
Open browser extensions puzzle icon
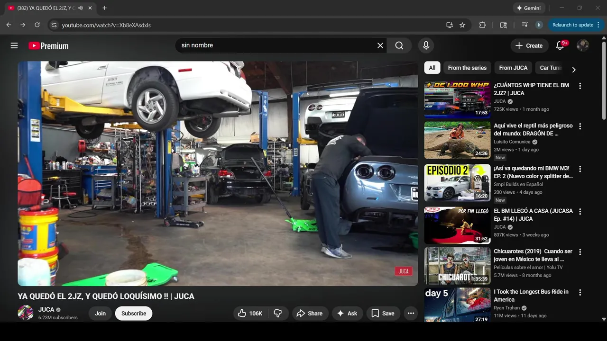point(482,25)
